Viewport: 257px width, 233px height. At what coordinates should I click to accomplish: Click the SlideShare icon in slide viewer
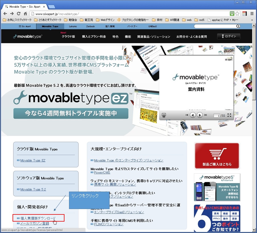164,115
